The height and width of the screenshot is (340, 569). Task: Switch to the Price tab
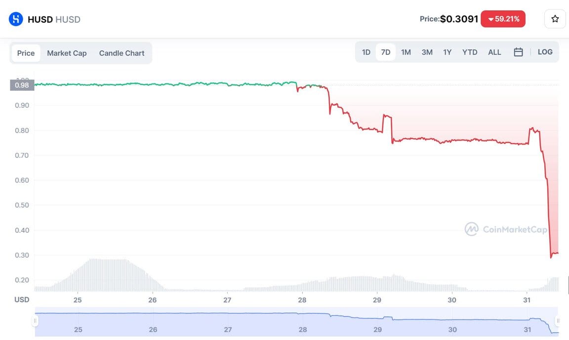[x=26, y=53]
